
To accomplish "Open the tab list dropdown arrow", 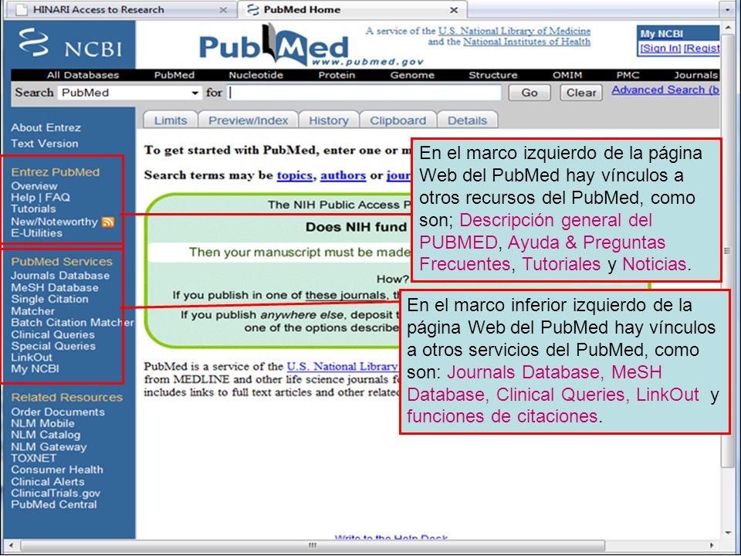I will click(728, 9).
